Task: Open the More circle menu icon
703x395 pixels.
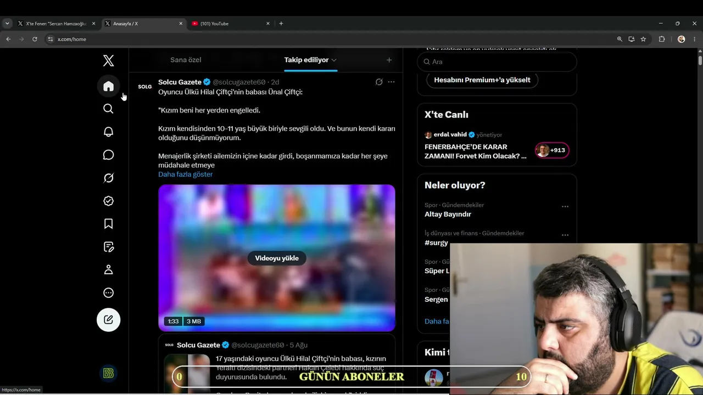Action: (x=109, y=293)
